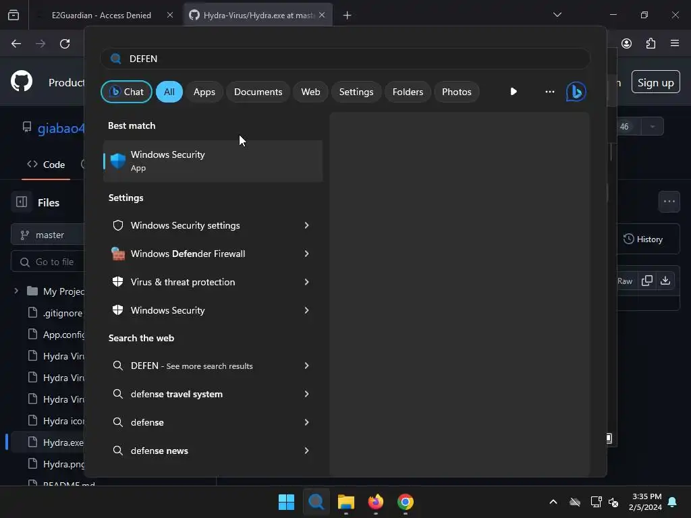Open browser hamburger menu

674,43
